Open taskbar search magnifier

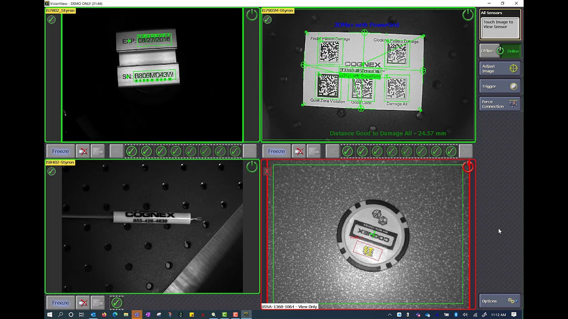60,315
